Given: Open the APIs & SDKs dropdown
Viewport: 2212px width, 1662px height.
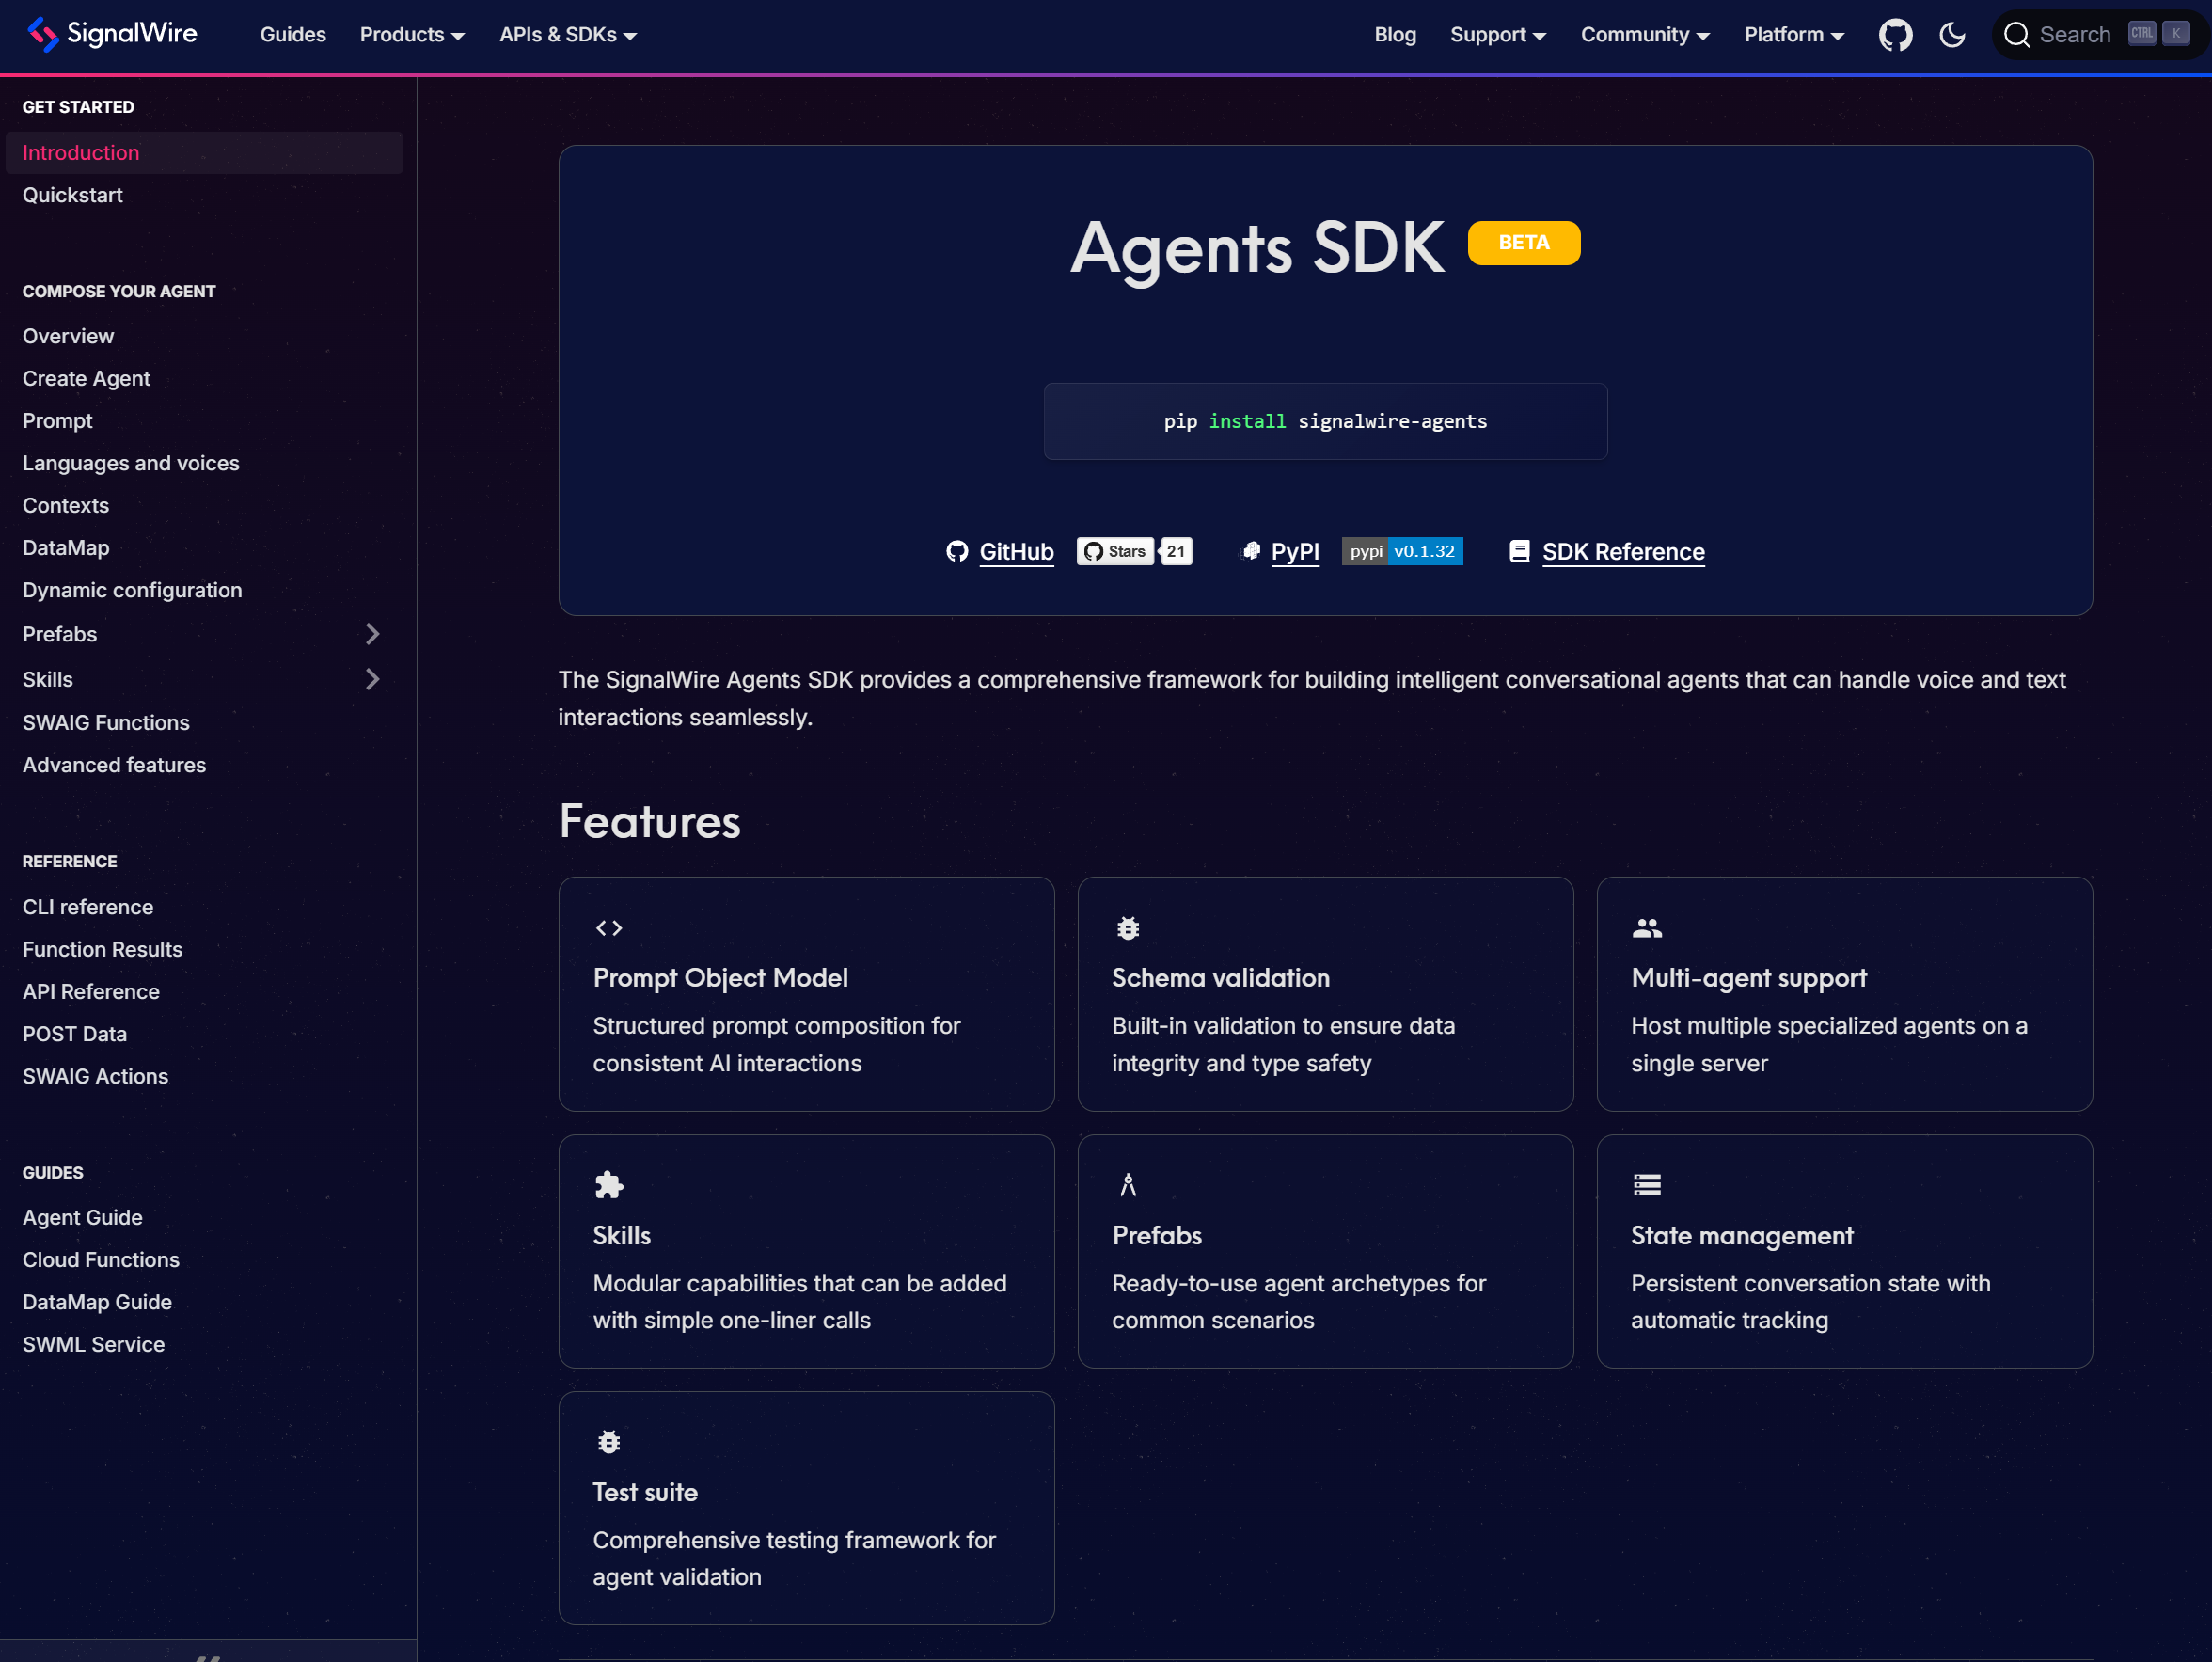Looking at the screenshot, I should coord(568,35).
